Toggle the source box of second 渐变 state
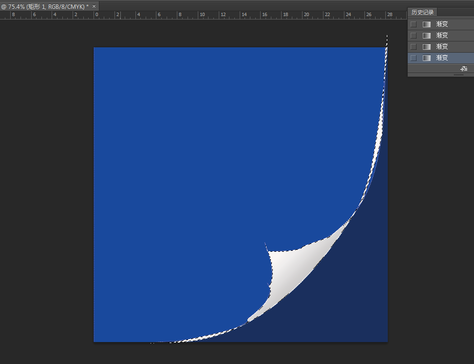 414,35
